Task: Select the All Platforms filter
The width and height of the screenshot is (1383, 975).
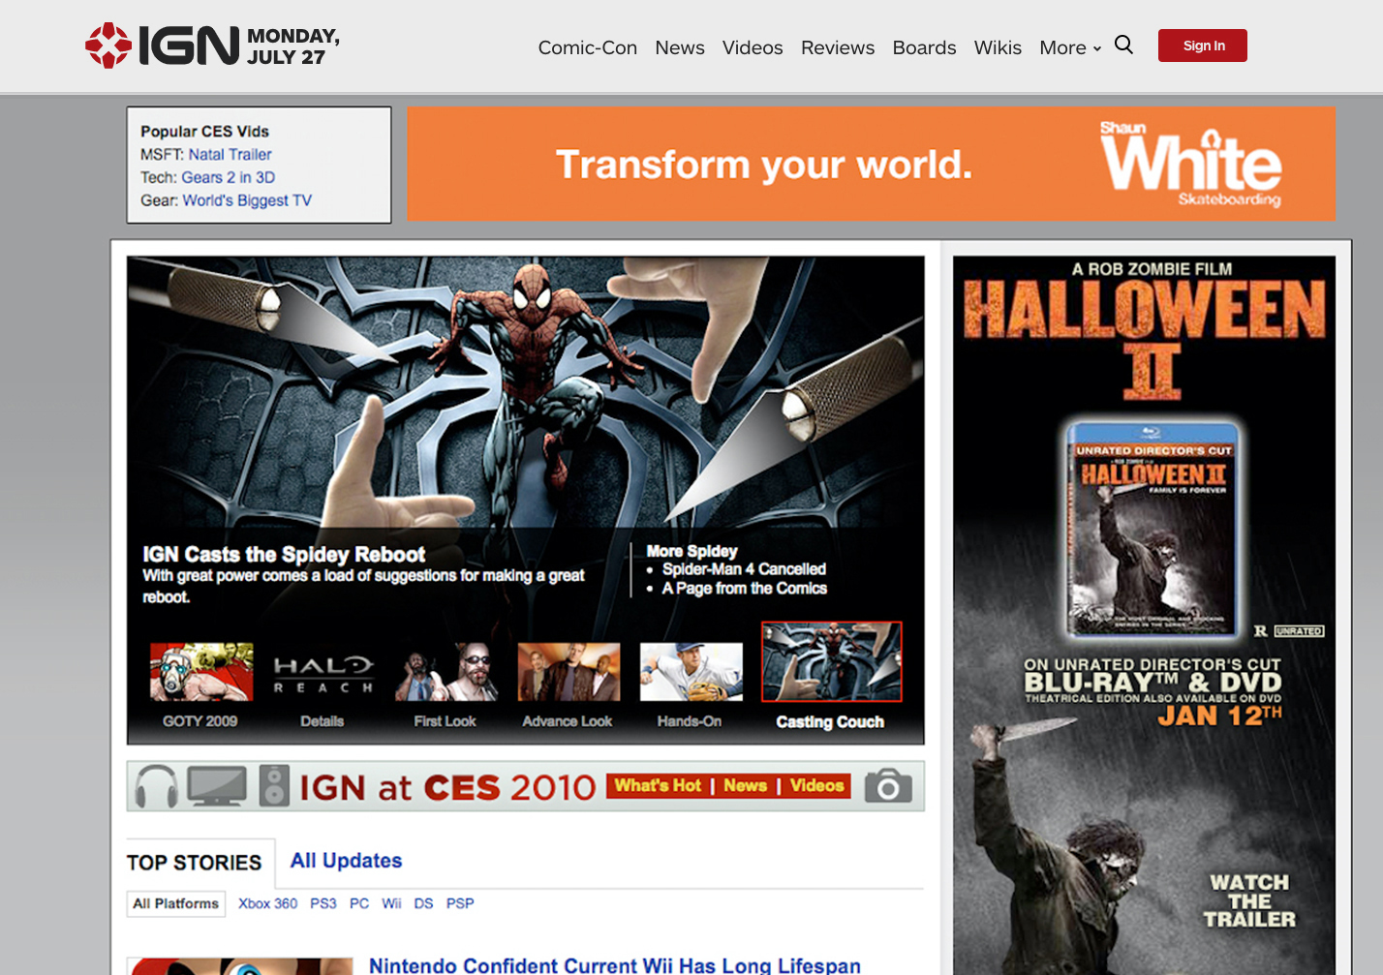Action: [x=175, y=903]
